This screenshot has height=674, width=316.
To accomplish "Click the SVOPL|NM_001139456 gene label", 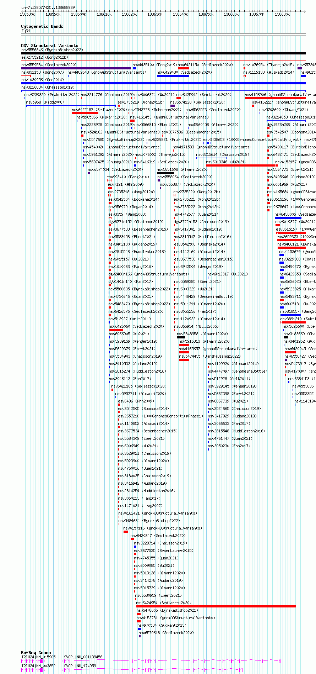I will tap(83, 657).
